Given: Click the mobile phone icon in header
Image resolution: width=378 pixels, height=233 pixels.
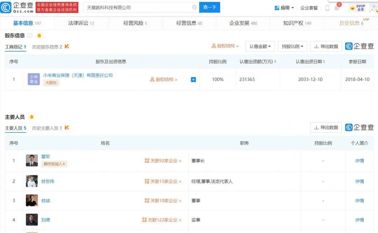Looking at the screenshot, I should pos(327,8).
